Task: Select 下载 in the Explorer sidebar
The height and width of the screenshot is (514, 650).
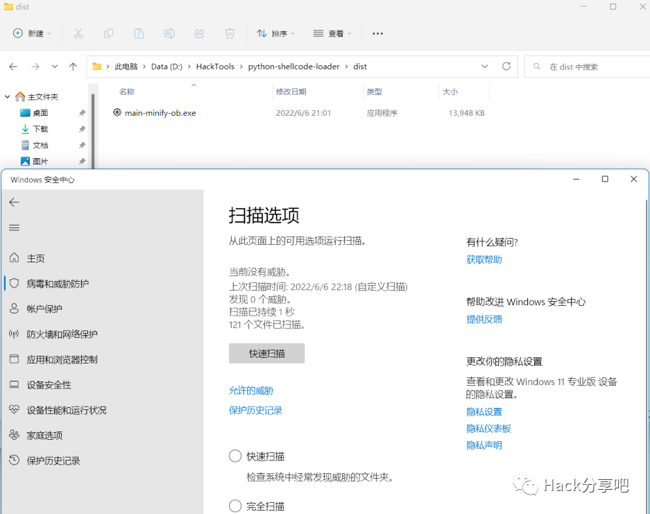Action: 40,129
